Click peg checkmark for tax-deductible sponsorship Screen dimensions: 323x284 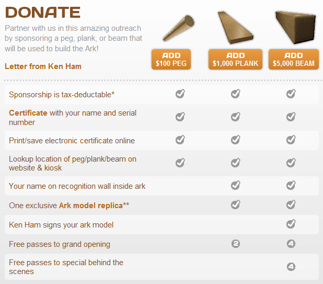tap(180, 94)
